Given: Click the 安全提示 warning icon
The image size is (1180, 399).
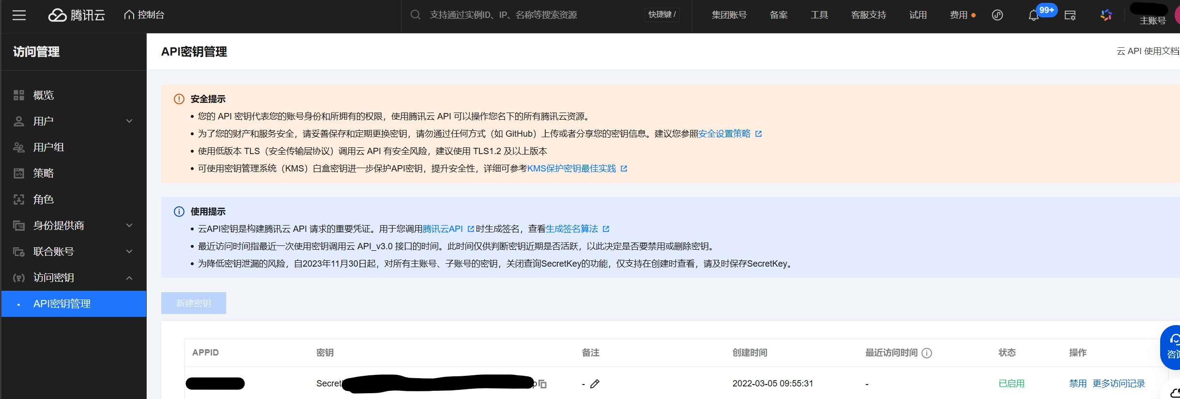Looking at the screenshot, I should (179, 99).
